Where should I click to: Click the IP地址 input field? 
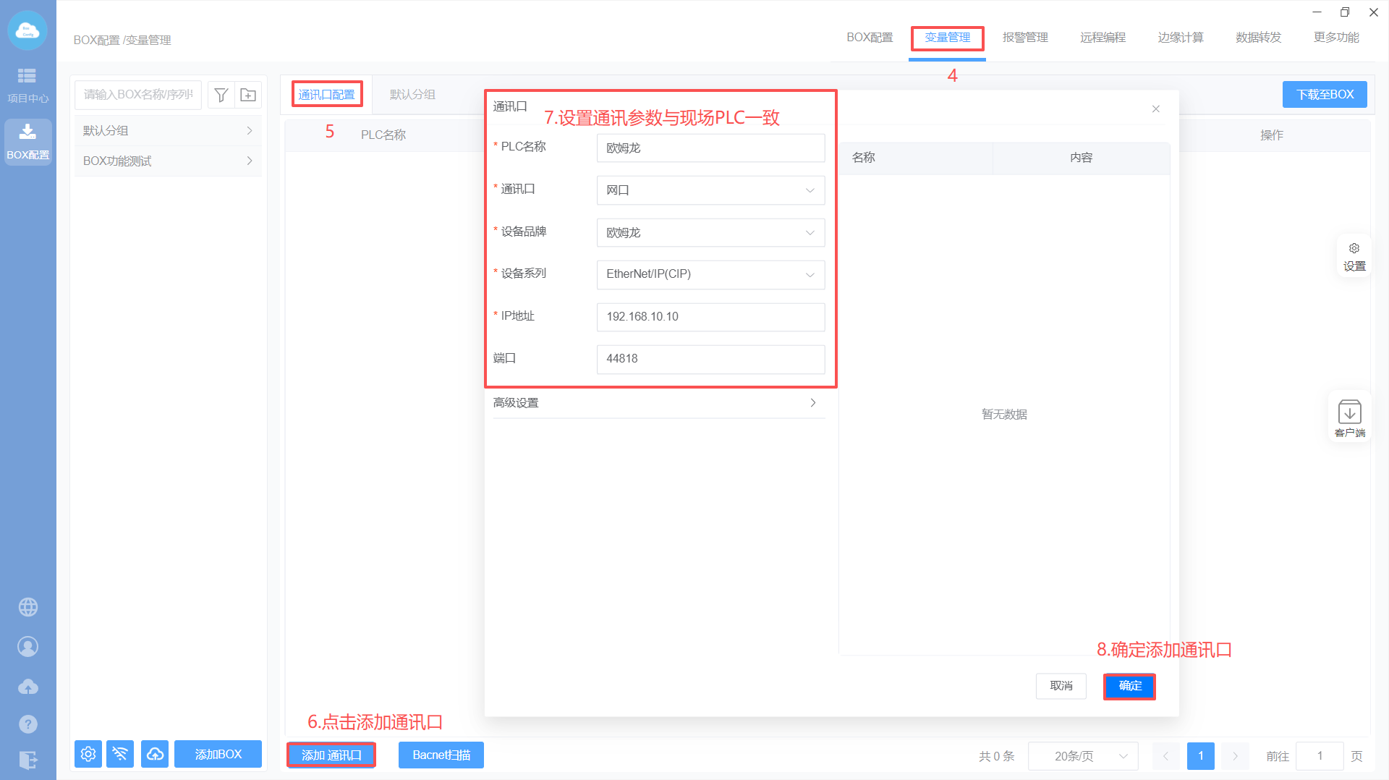point(710,317)
